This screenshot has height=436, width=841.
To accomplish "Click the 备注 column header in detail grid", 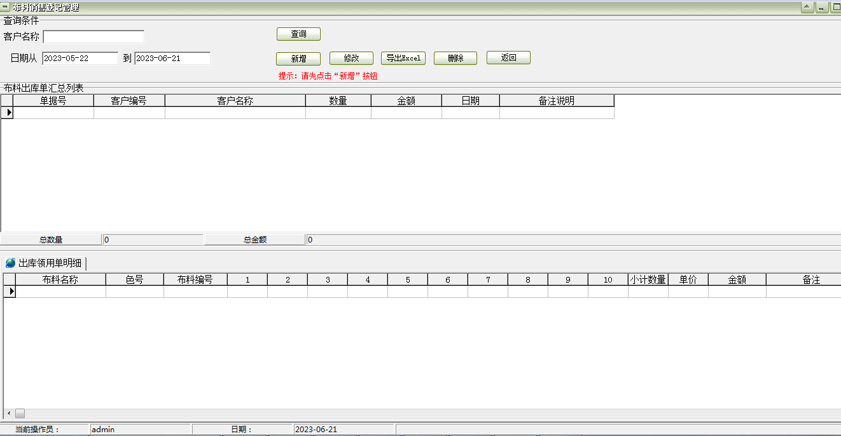I will pos(803,279).
